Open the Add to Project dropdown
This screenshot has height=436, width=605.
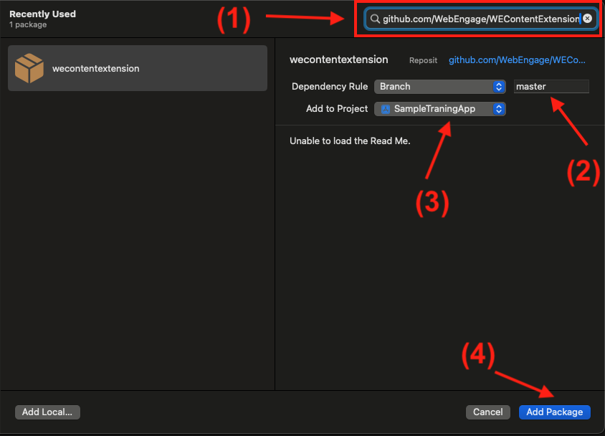tap(440, 109)
